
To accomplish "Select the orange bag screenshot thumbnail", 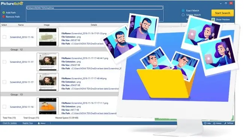I will point(48,106).
